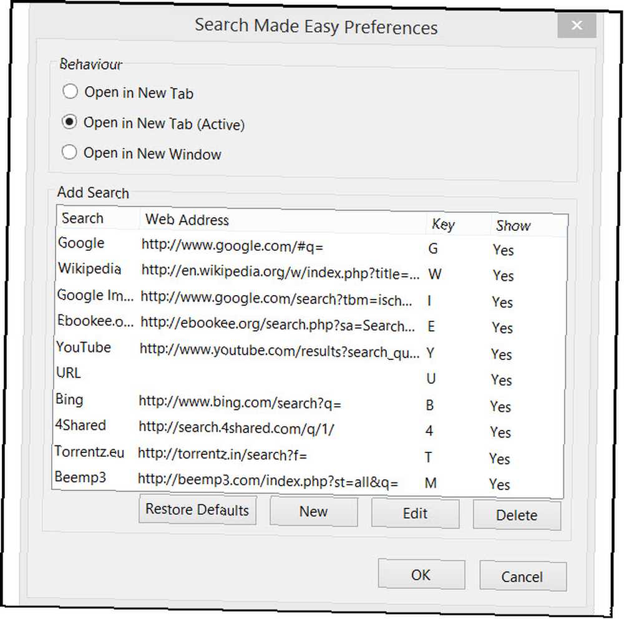Screen dimensions: 624x619
Task: Click the B key for Bing
Action: [429, 405]
